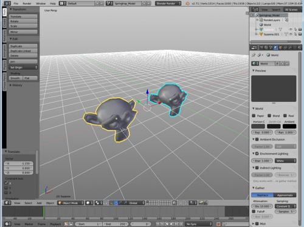
Task: Toggle the X constraint axis checkbox
Action: [7, 183]
